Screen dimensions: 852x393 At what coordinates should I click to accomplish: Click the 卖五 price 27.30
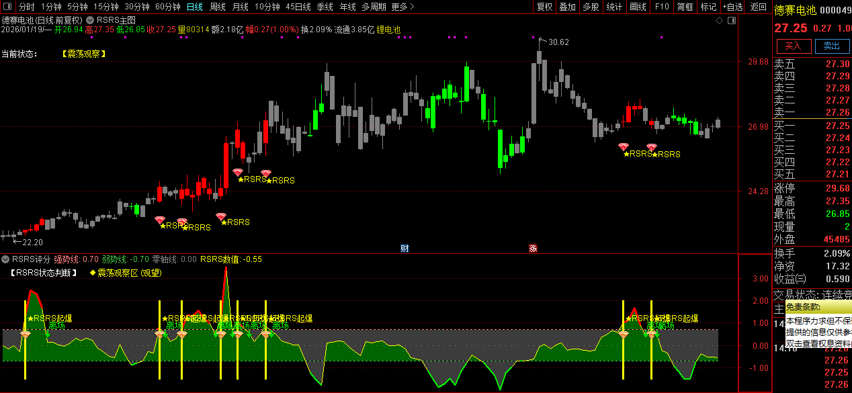pos(838,64)
